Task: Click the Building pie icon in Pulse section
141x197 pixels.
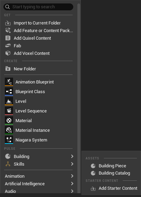Action: pos(8,156)
